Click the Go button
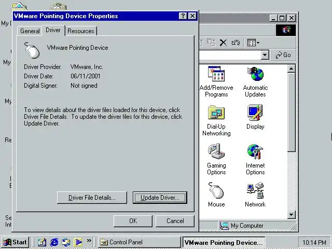 click(283, 55)
